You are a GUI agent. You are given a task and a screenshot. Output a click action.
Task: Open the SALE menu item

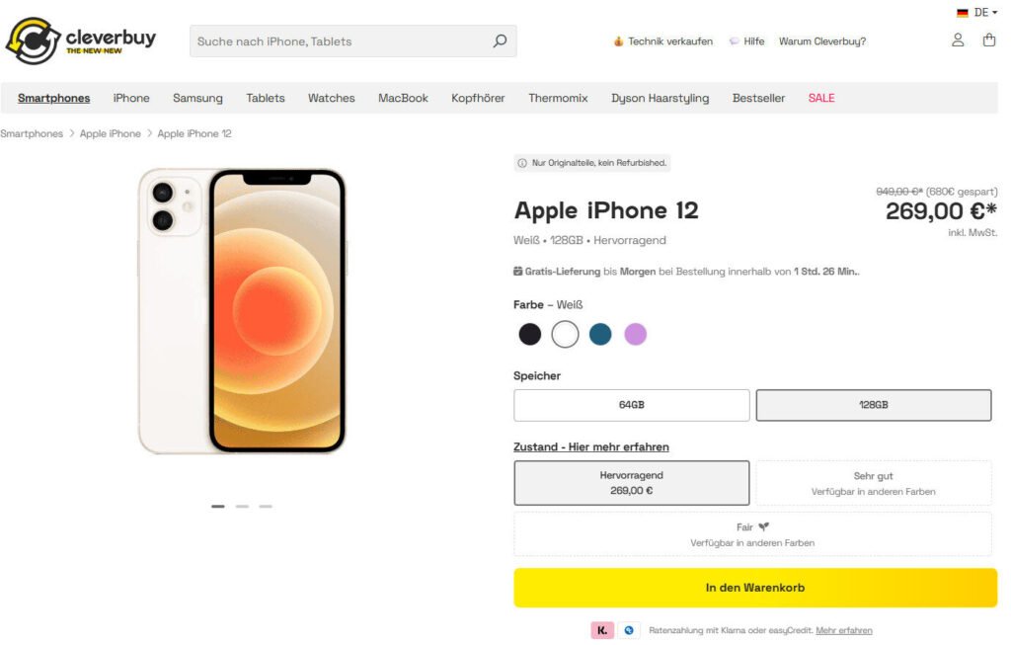point(820,98)
